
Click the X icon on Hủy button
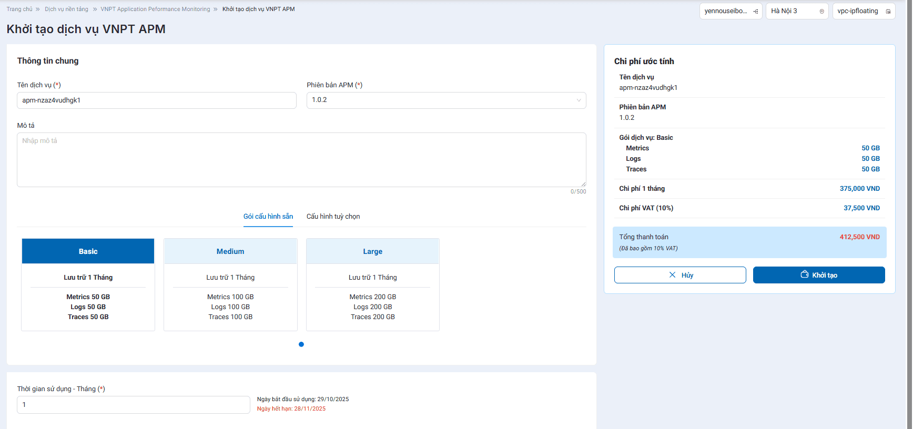[672, 275]
